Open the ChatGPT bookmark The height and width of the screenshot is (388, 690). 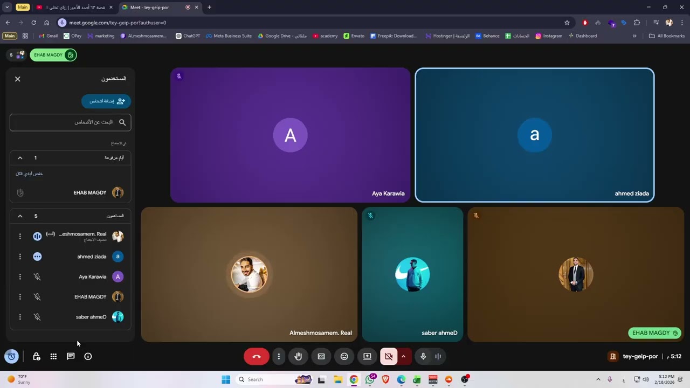tap(188, 36)
